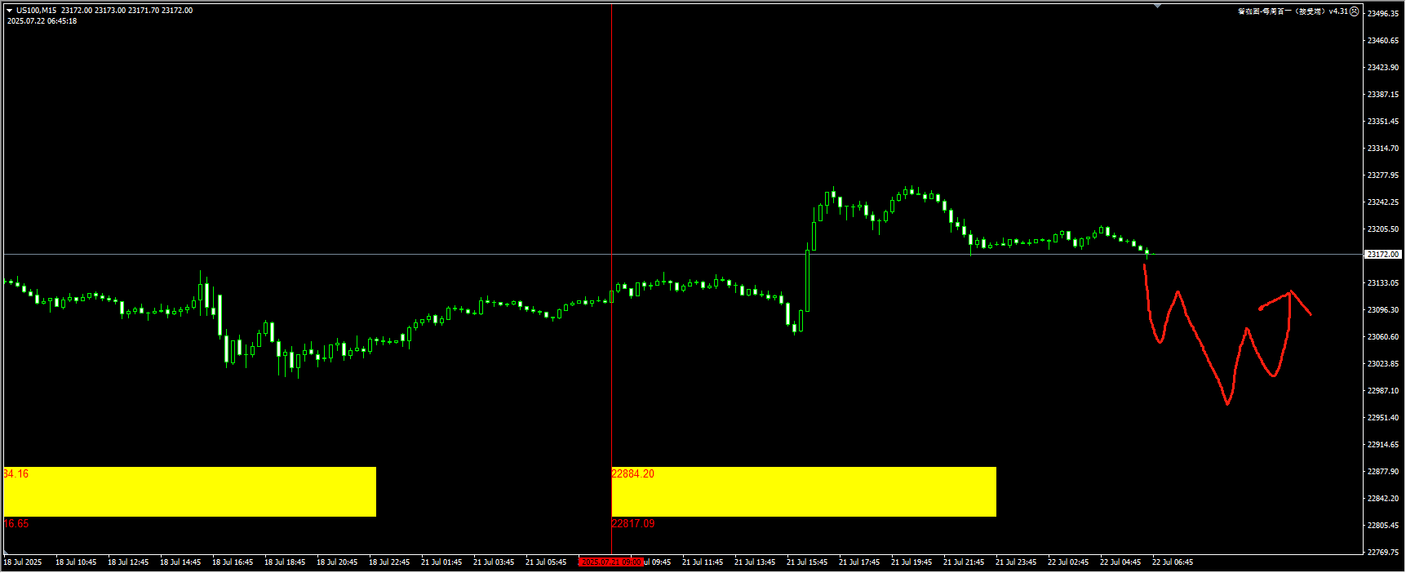
Task: Click the red 16.65 label
Action: pos(16,523)
